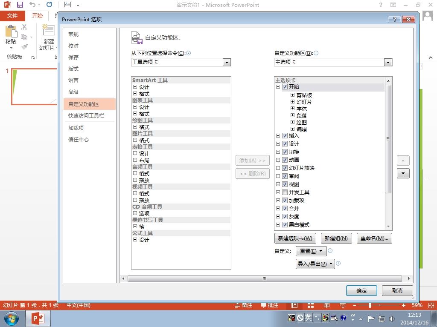Viewport: 437px width, 327px height.
Task: Open the 导入/导出(P) dropdown button
Action: click(315, 264)
